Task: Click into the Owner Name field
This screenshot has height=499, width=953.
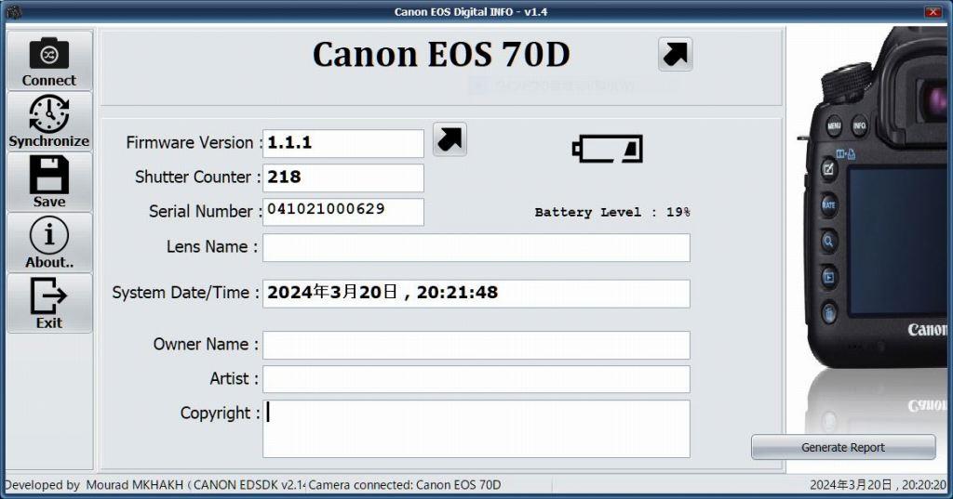Action: 476,345
